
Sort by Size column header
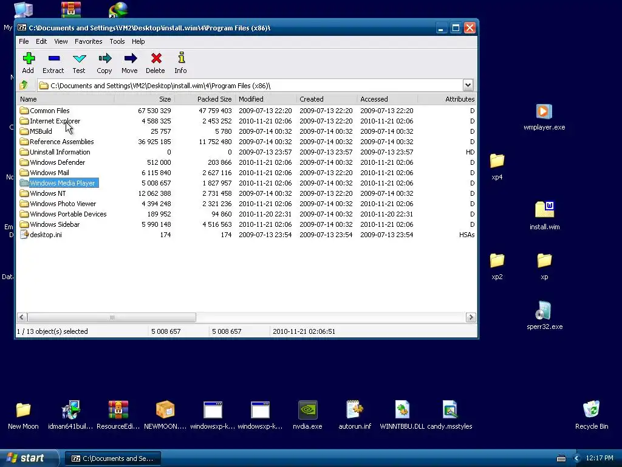(x=145, y=99)
